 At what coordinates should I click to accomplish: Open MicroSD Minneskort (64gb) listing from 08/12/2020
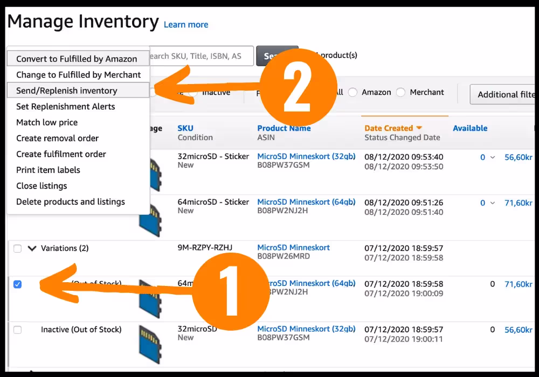click(306, 202)
